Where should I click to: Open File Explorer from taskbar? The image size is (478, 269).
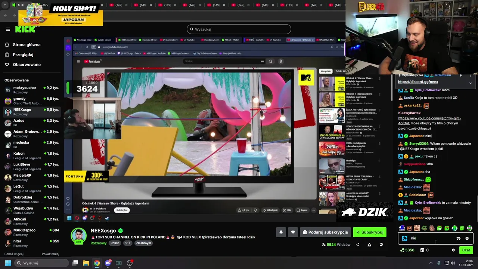point(86,263)
